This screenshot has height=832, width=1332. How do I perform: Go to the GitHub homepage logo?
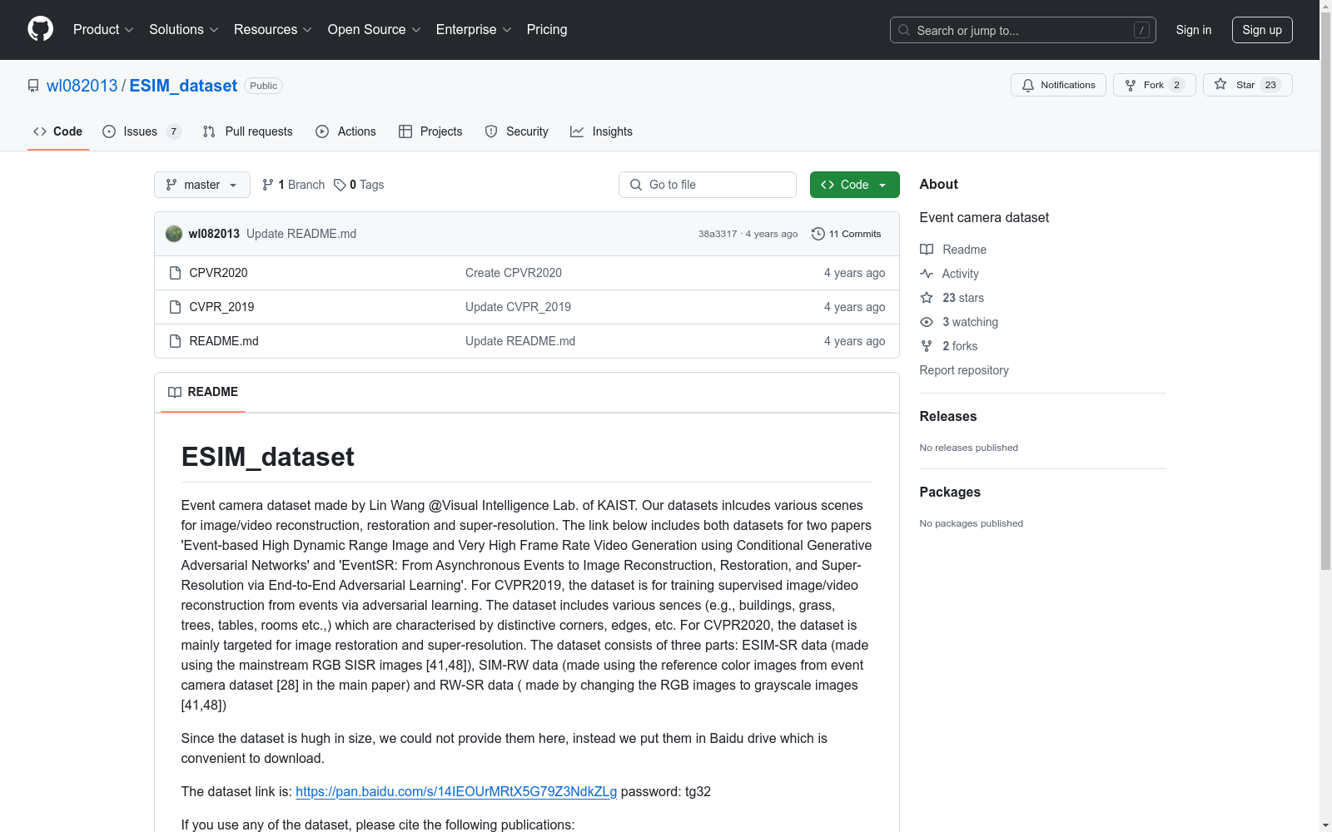click(x=40, y=29)
